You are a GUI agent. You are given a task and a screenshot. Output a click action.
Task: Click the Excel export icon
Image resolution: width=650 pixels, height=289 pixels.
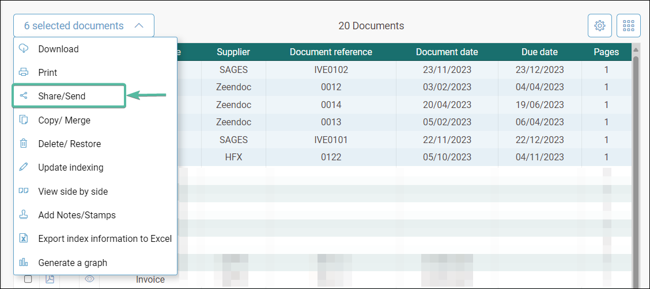(x=24, y=238)
